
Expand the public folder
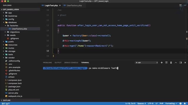(11, 42)
